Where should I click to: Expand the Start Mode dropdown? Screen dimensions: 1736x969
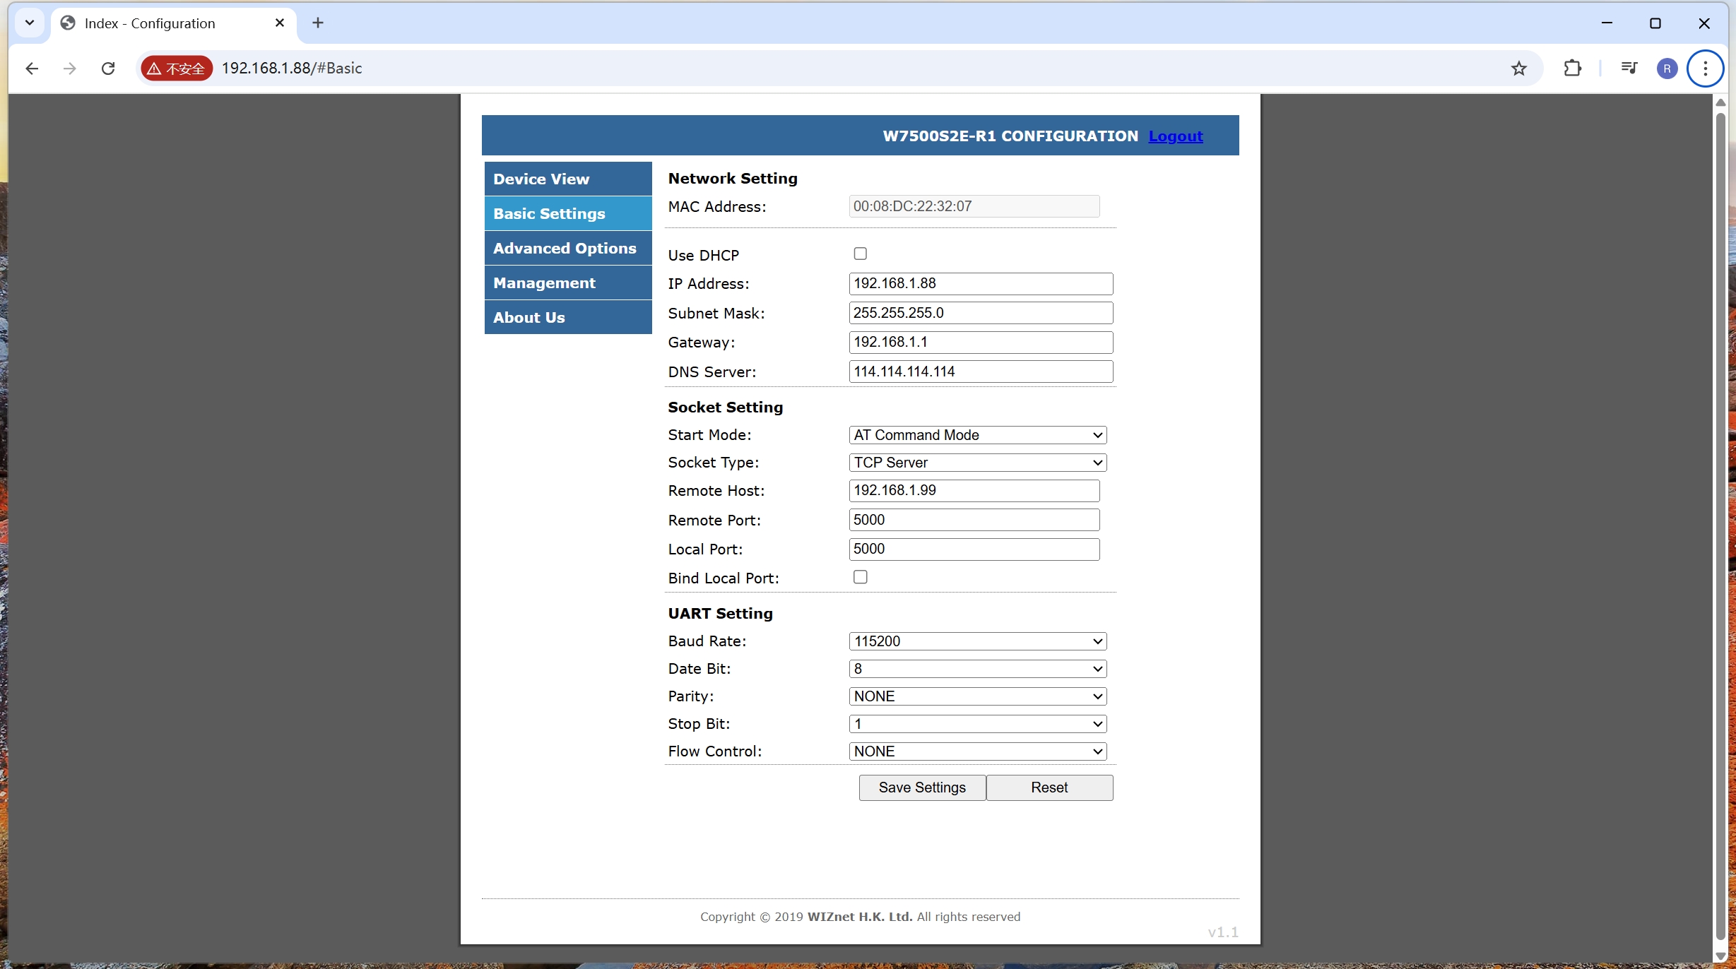pos(977,435)
